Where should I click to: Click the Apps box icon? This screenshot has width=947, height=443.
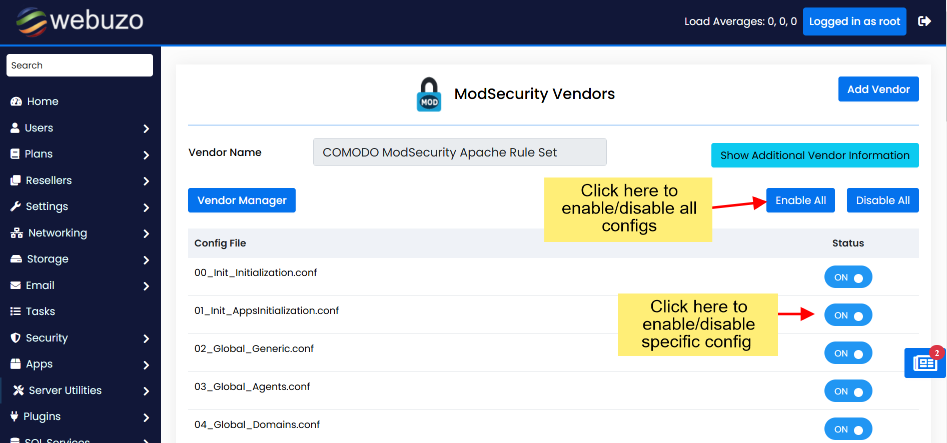click(16, 364)
